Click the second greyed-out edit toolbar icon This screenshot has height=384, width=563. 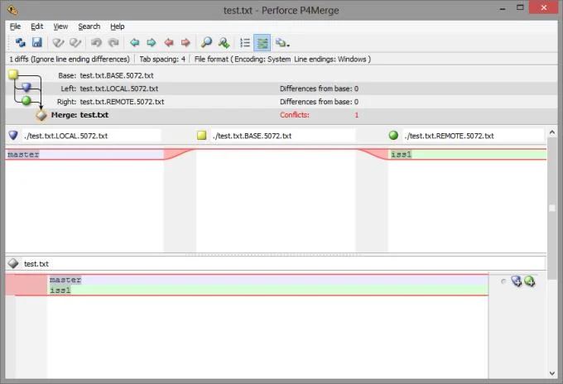pyautogui.click(x=75, y=43)
